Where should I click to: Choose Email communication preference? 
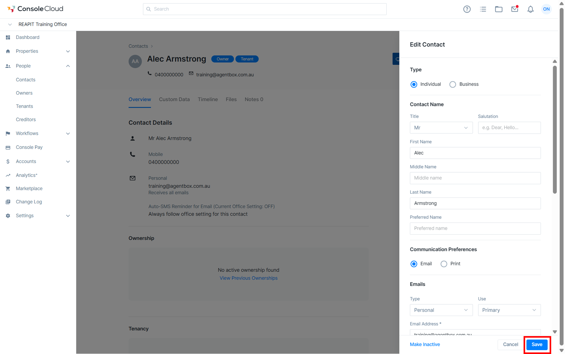(414, 264)
